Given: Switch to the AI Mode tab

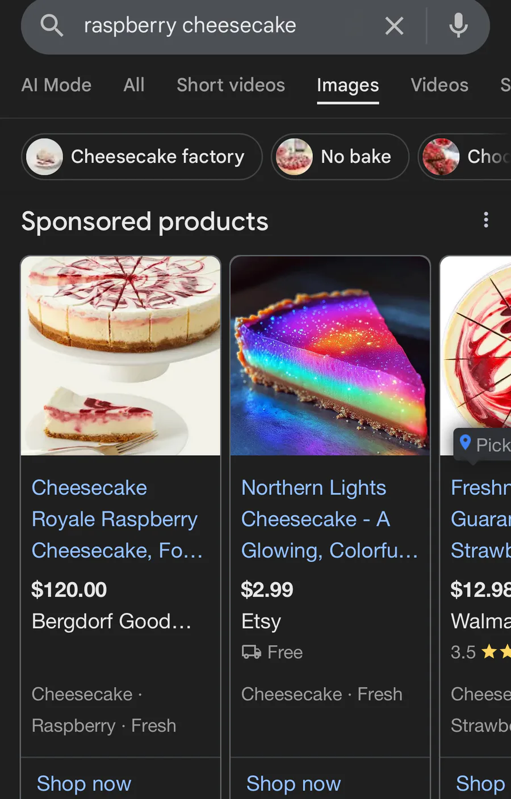Looking at the screenshot, I should pos(56,85).
